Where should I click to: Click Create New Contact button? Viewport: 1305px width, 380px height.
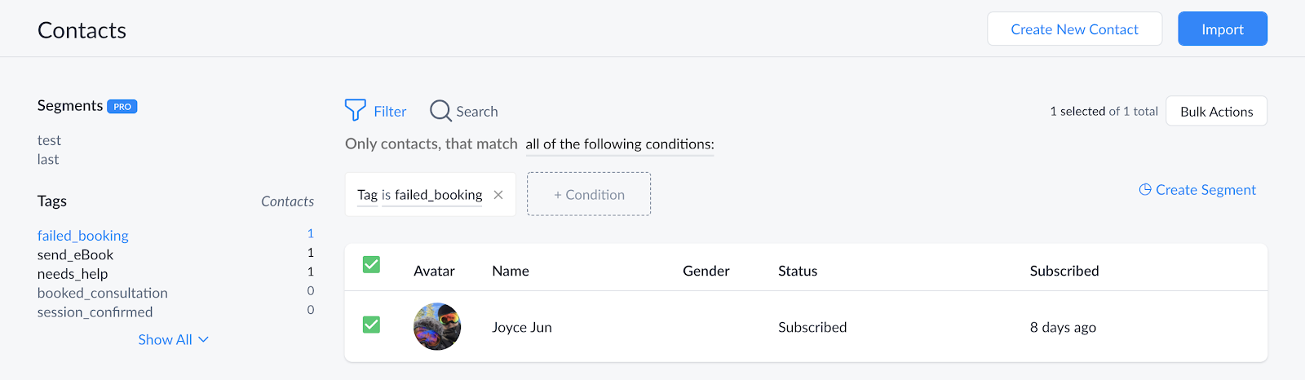pyautogui.click(x=1074, y=29)
